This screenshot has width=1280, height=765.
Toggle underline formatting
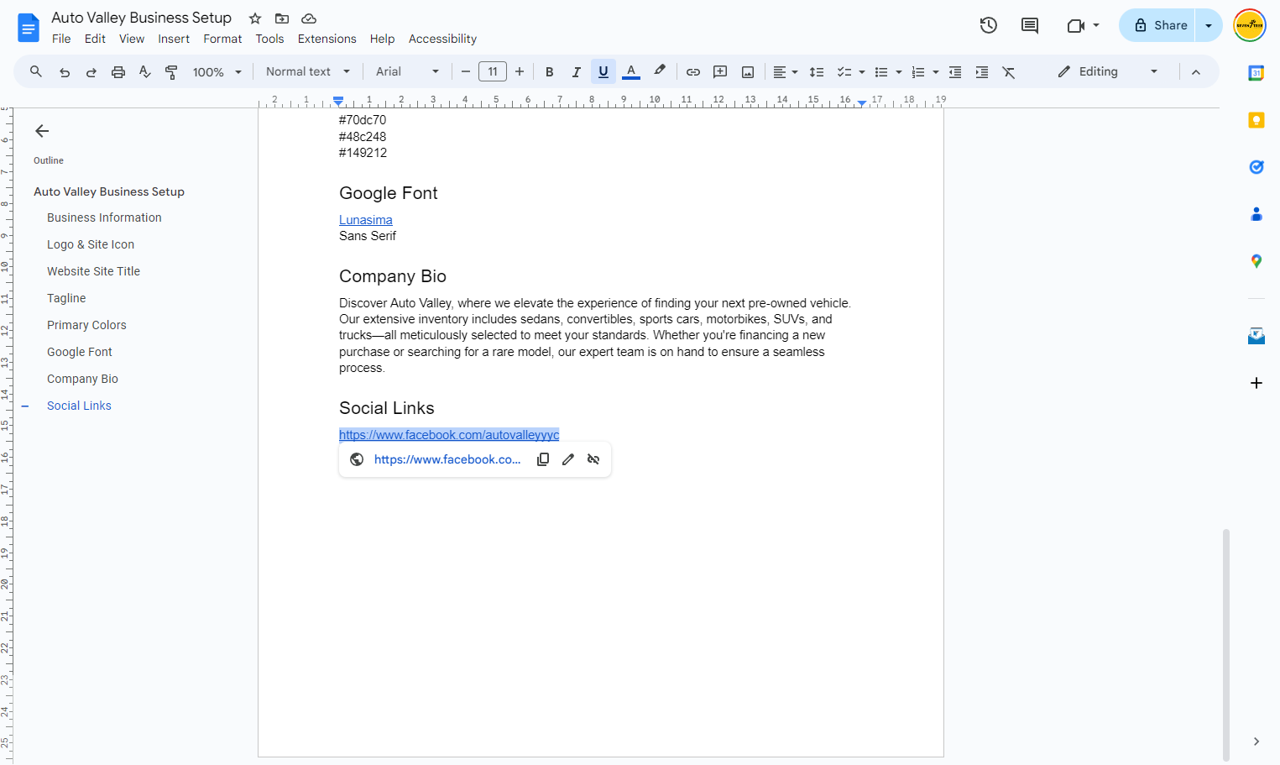click(x=603, y=72)
